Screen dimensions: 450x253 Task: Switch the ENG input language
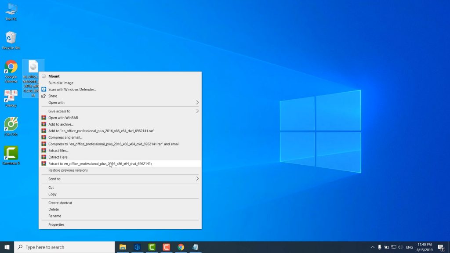[410, 247]
